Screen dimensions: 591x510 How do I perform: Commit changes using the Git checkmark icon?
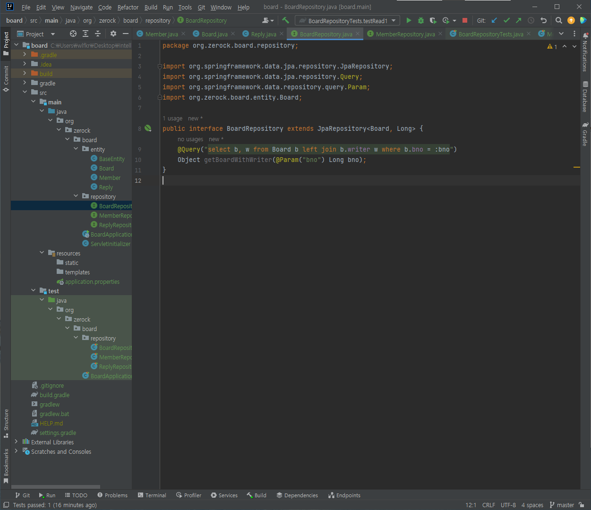(x=506, y=20)
